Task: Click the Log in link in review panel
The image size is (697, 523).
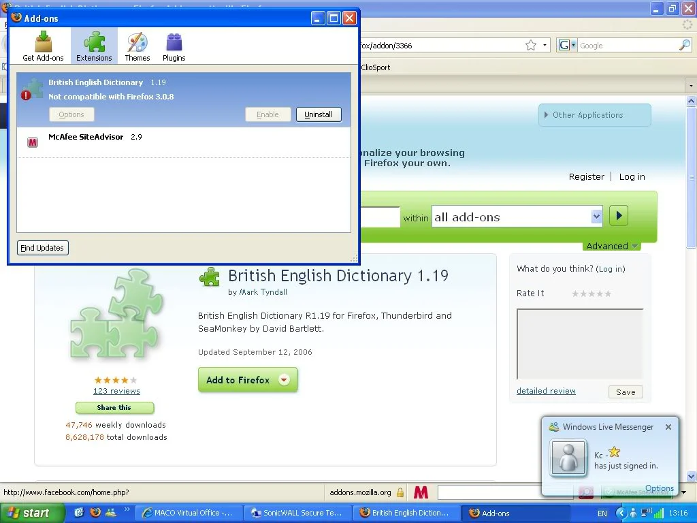Action: (611, 268)
